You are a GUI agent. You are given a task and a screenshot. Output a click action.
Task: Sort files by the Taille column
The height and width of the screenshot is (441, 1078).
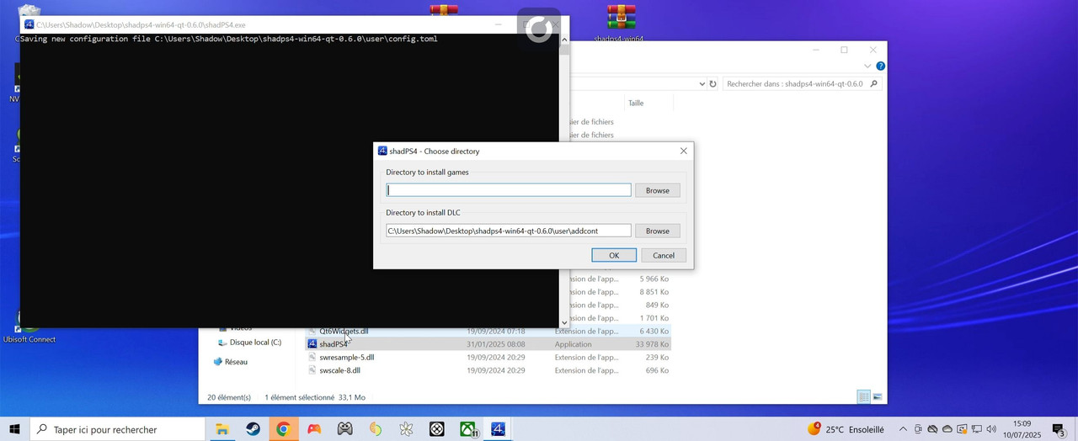pos(636,103)
